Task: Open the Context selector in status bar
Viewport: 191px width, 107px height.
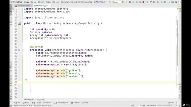Action: pyautogui.click(x=164, y=106)
